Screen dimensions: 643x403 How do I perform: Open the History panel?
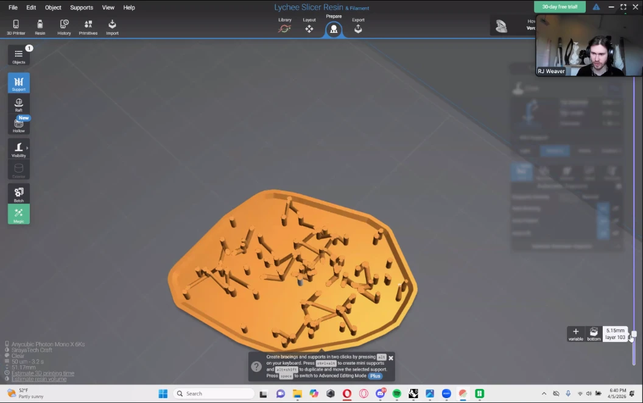pyautogui.click(x=64, y=27)
